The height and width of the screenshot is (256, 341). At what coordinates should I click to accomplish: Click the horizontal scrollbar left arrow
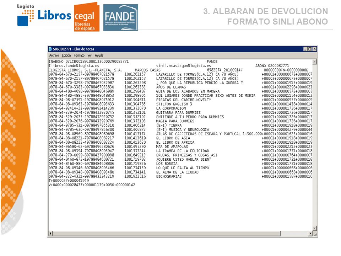pos(50,234)
